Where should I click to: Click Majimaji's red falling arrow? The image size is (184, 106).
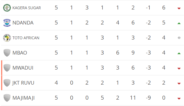pos(179,99)
